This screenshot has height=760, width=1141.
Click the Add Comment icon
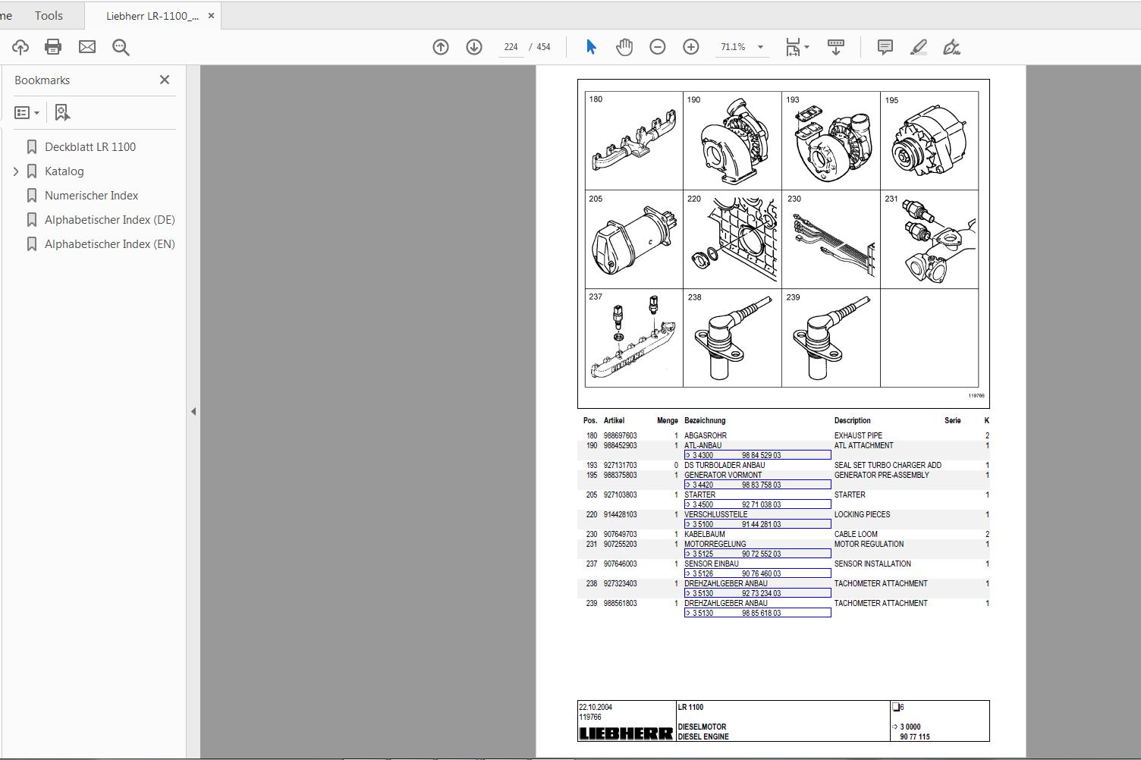884,46
